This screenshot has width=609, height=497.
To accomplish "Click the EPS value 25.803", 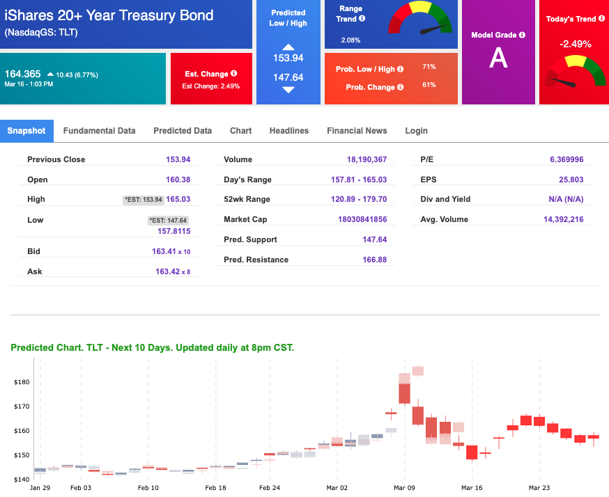I will pos(571,180).
